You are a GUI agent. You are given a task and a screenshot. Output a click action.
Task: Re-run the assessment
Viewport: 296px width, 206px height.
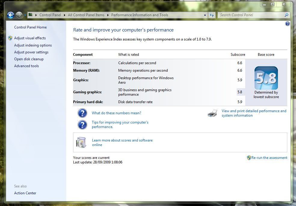(269, 158)
